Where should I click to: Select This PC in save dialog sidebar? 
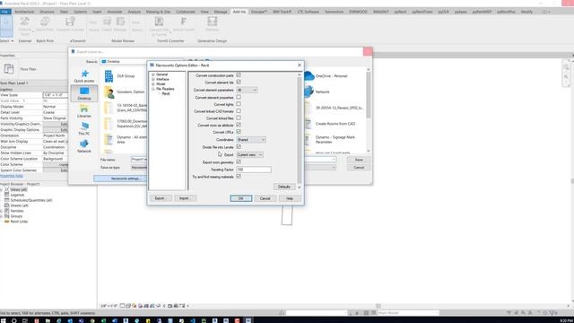pos(84,129)
